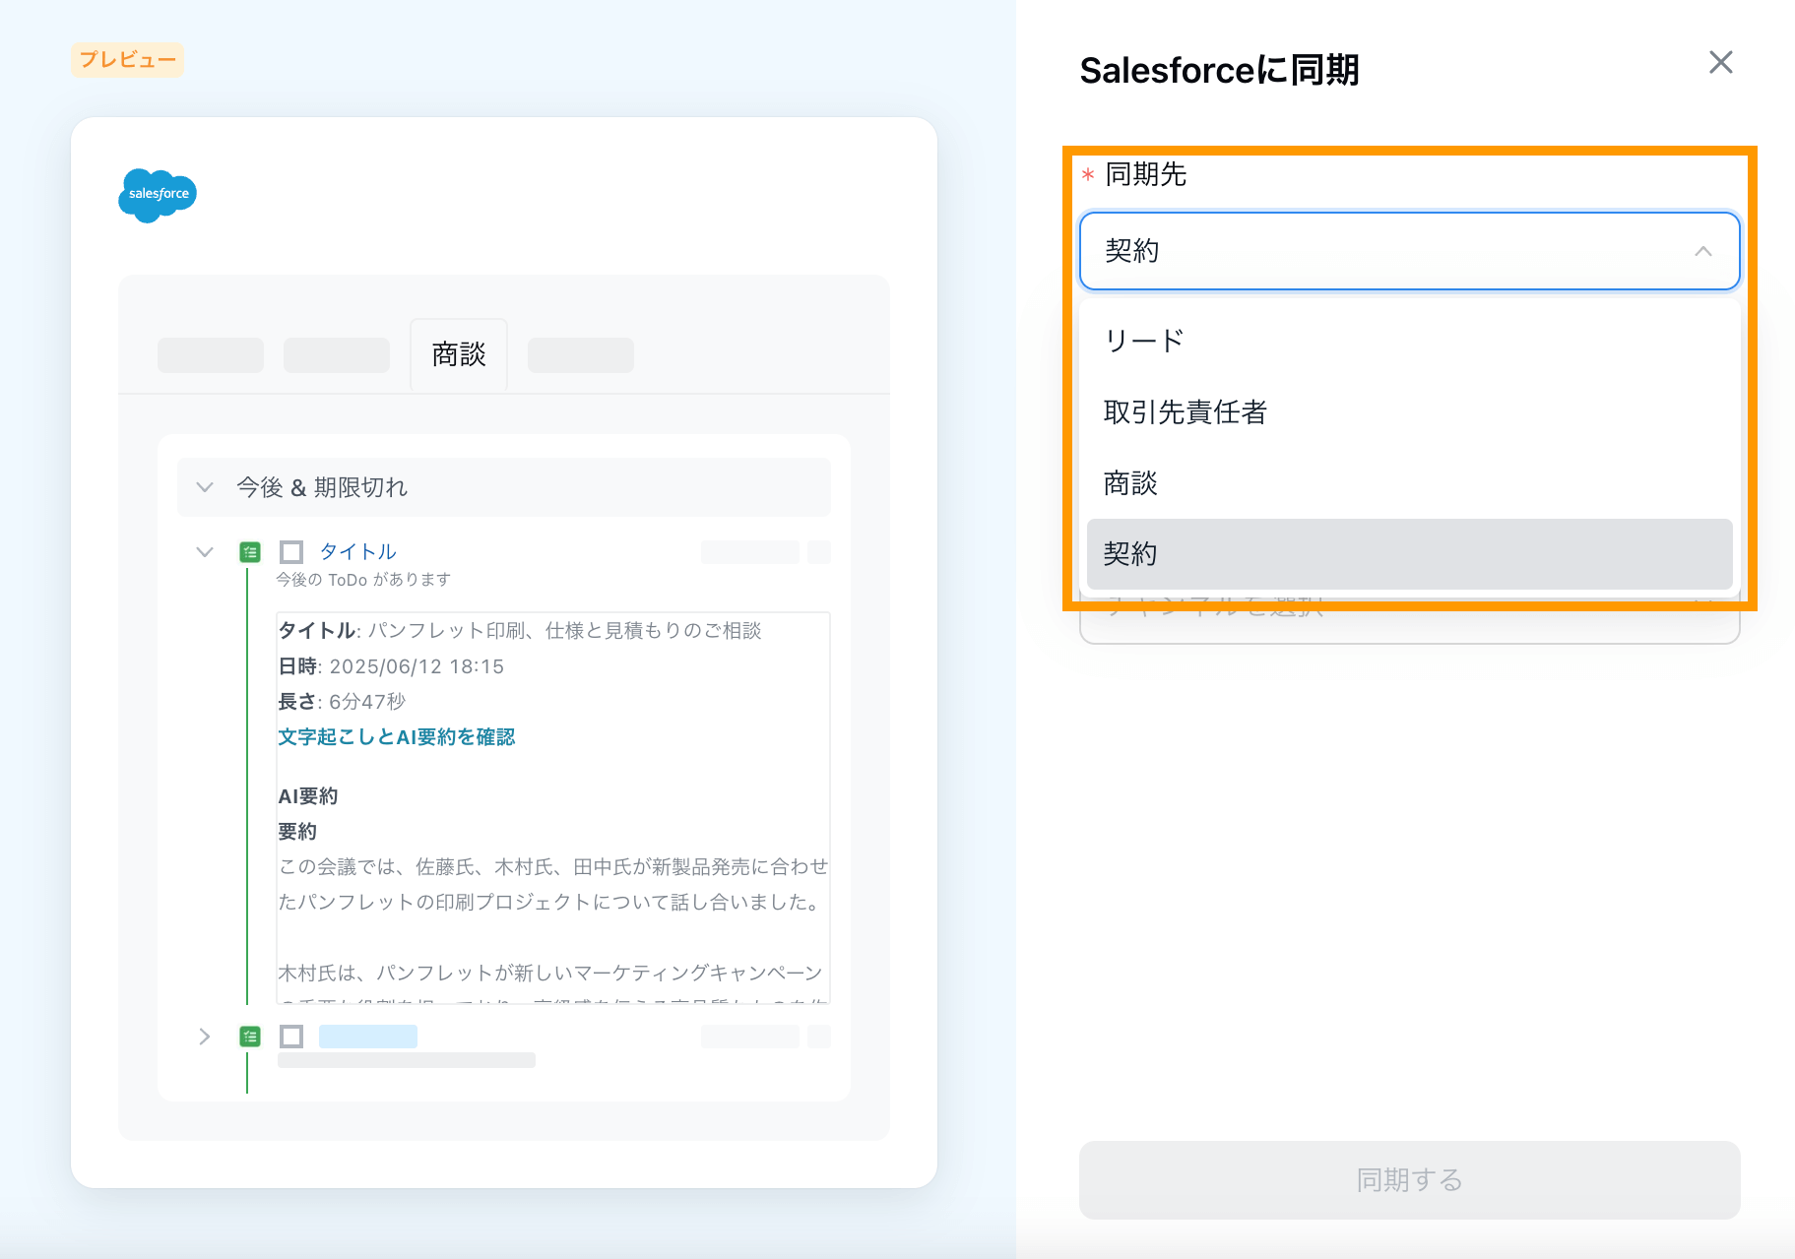Switch to the 商談 tab in preview
The width and height of the screenshot is (1795, 1259).
tap(459, 354)
